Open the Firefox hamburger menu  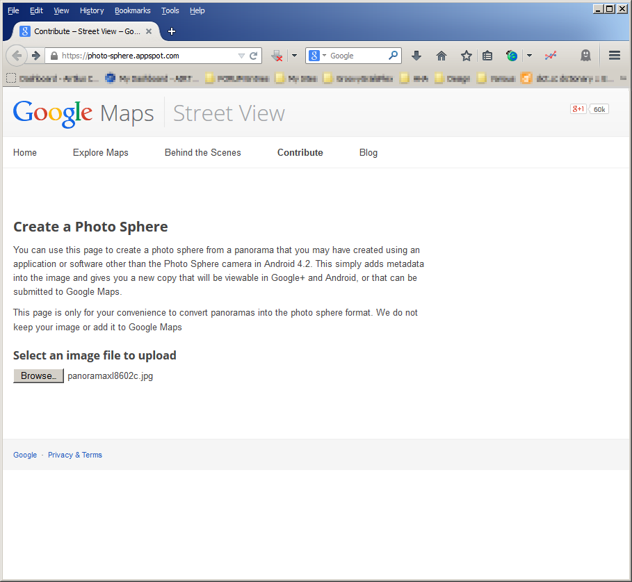point(615,55)
